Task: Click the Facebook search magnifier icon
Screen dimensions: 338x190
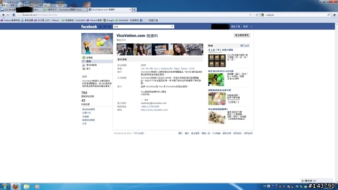Action: point(172,26)
